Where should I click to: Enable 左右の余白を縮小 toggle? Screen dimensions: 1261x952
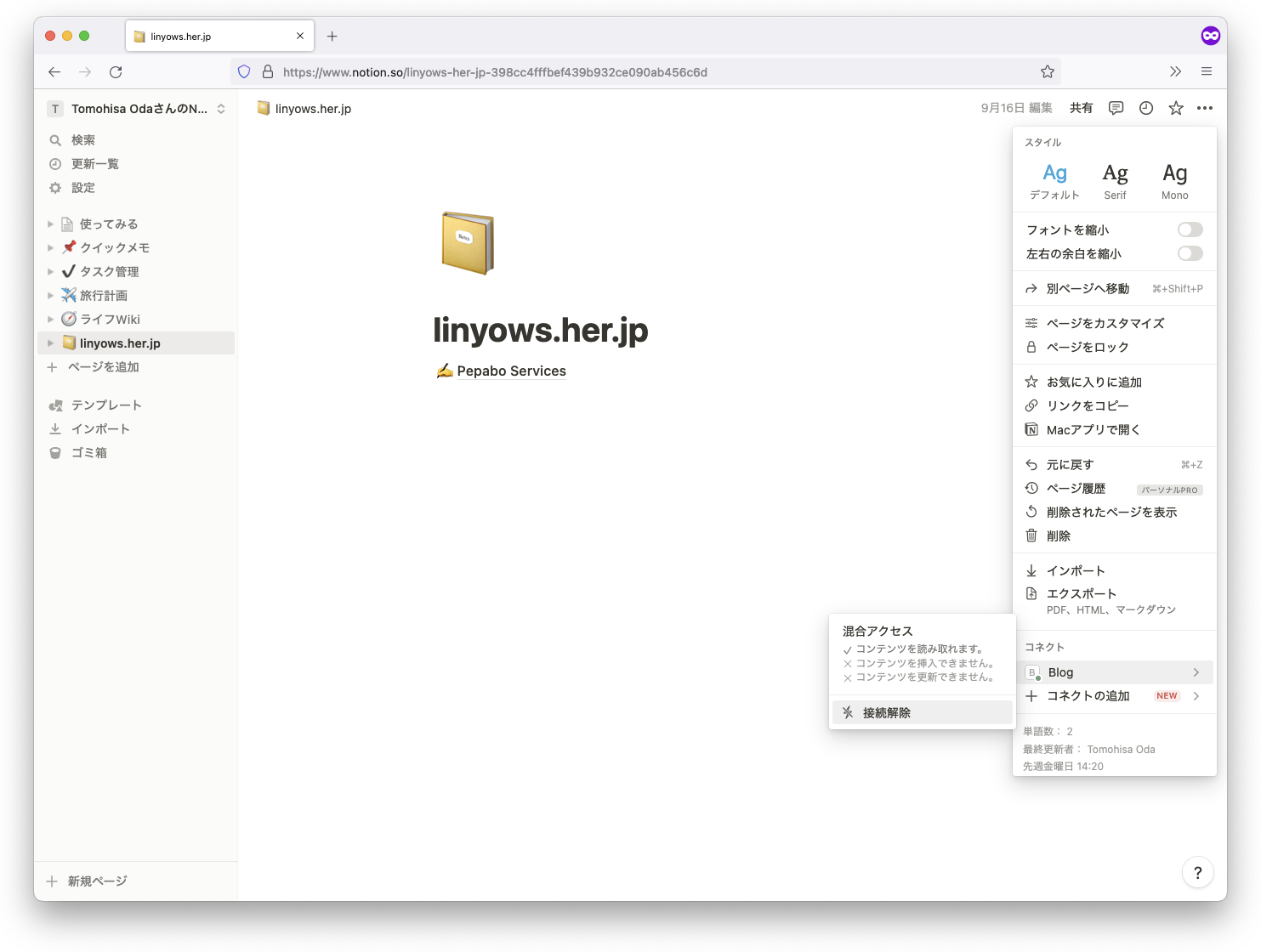click(x=1190, y=253)
